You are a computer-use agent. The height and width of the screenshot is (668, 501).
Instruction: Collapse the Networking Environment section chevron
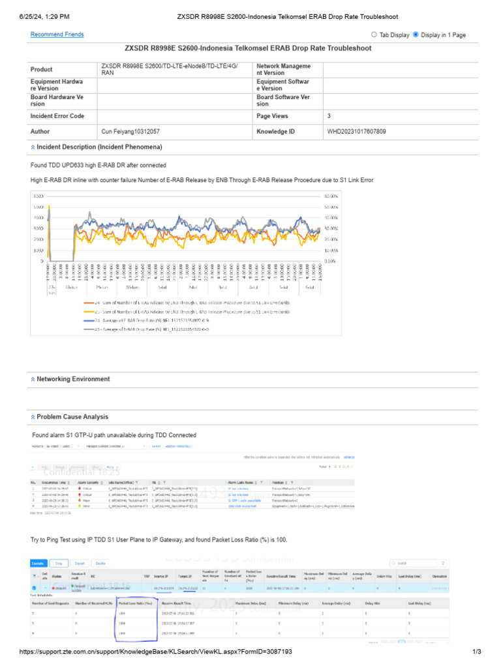[33, 379]
